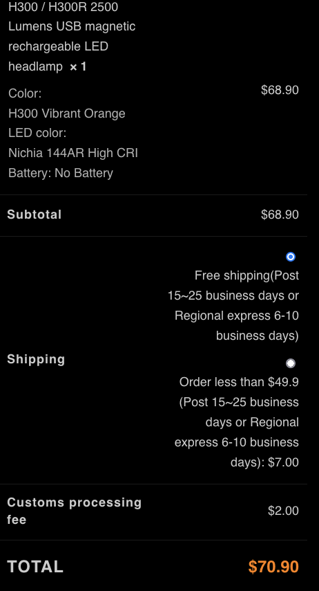Click the TOTAL label

point(35,567)
